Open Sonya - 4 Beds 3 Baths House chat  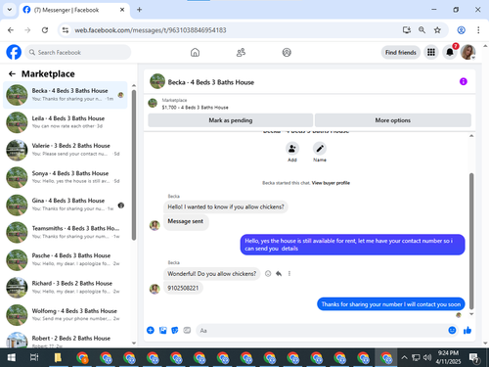[66, 177]
